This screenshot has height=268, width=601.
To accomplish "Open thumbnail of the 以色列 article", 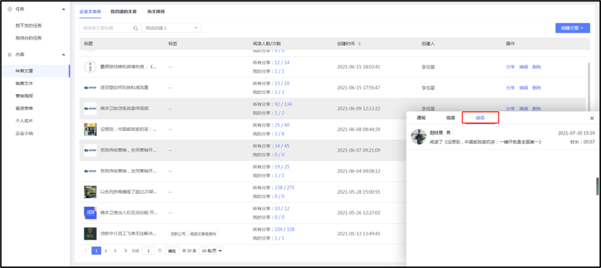I will coord(90,192).
